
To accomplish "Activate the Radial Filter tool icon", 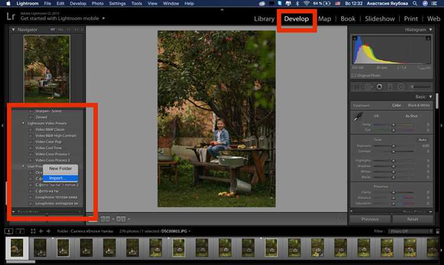I will (401, 87).
